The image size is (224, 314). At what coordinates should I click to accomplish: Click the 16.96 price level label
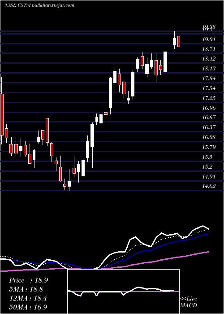[209, 108]
